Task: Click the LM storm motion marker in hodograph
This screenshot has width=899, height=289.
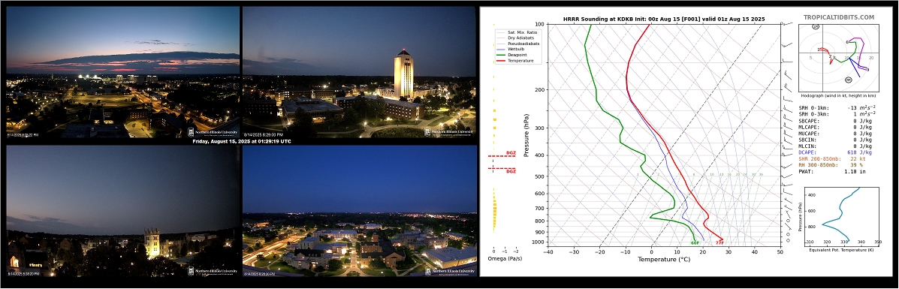Action: (x=816, y=27)
